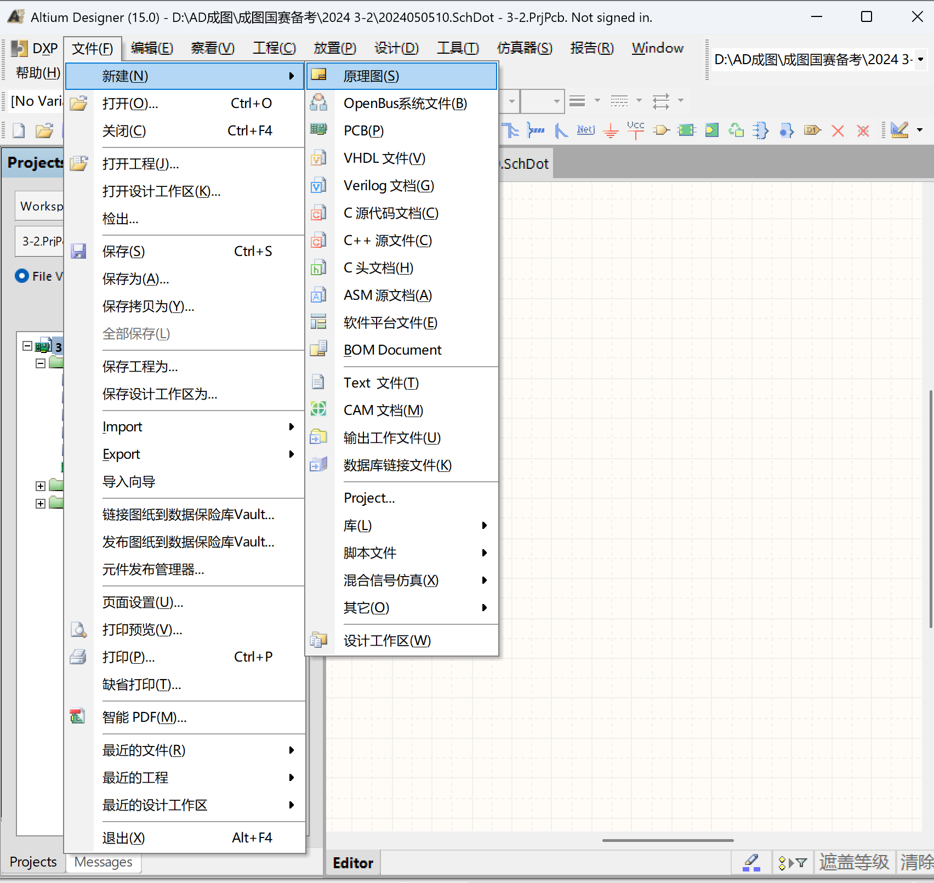Select the File View radio button
The width and height of the screenshot is (934, 883).
[22, 276]
